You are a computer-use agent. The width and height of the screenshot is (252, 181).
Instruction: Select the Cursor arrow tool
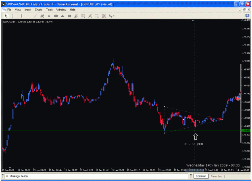[x=6, y=16]
